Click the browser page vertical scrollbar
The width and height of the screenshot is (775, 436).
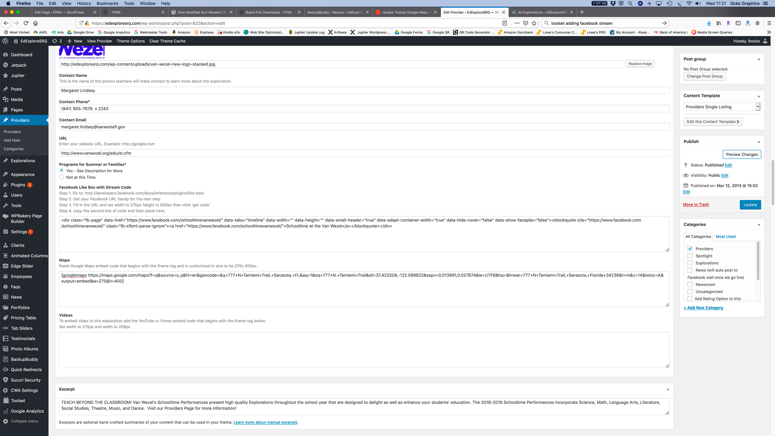[x=773, y=182]
